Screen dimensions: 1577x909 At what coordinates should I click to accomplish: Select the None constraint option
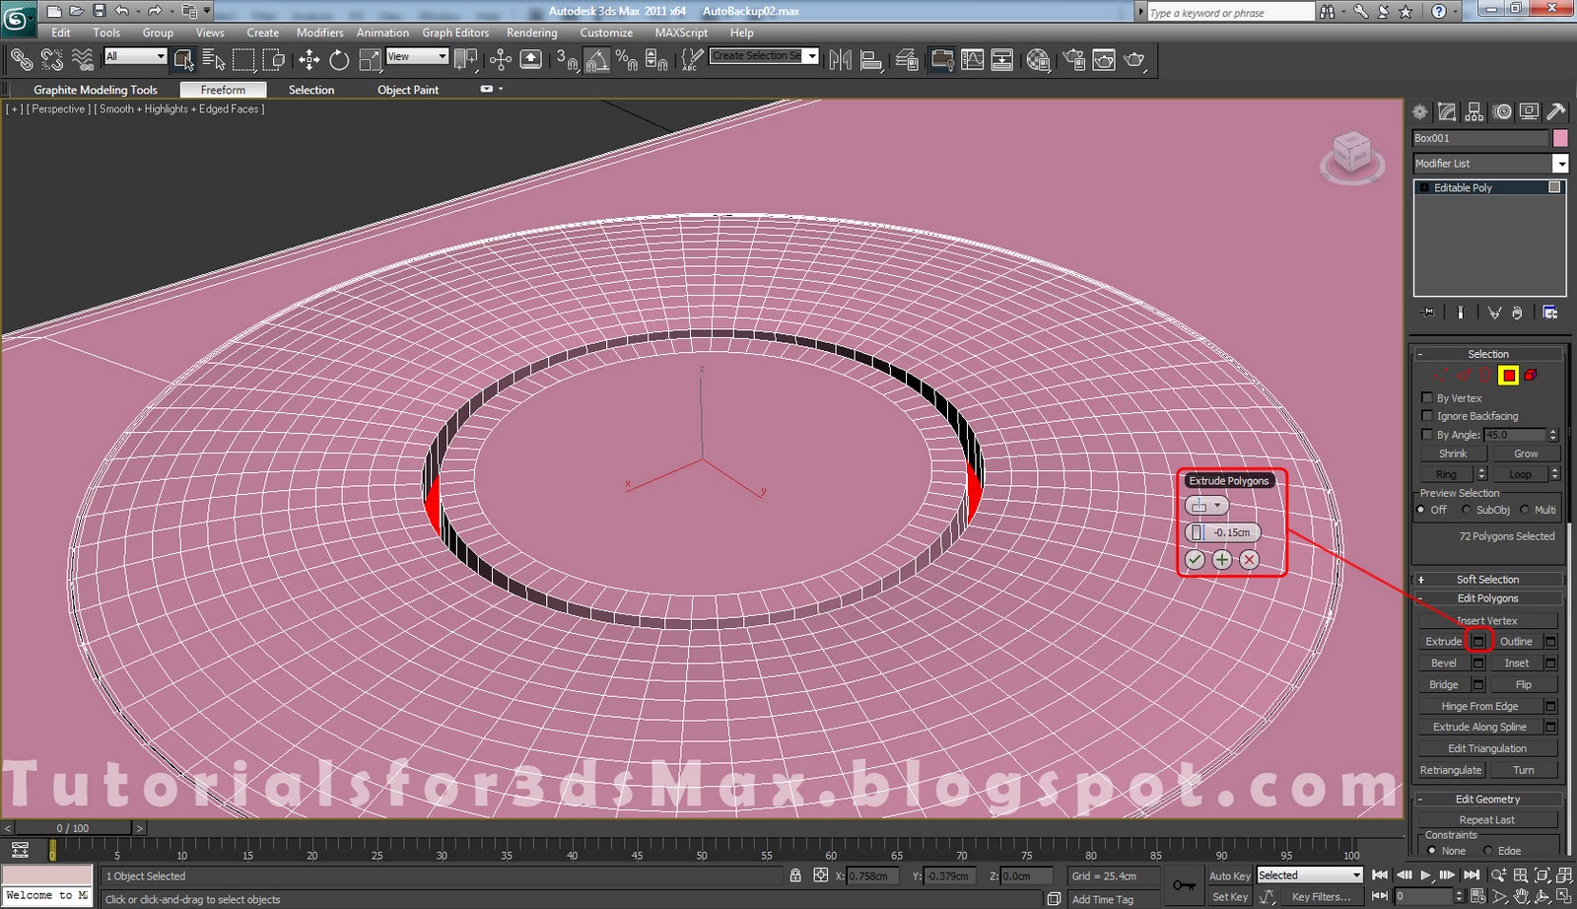click(1431, 851)
